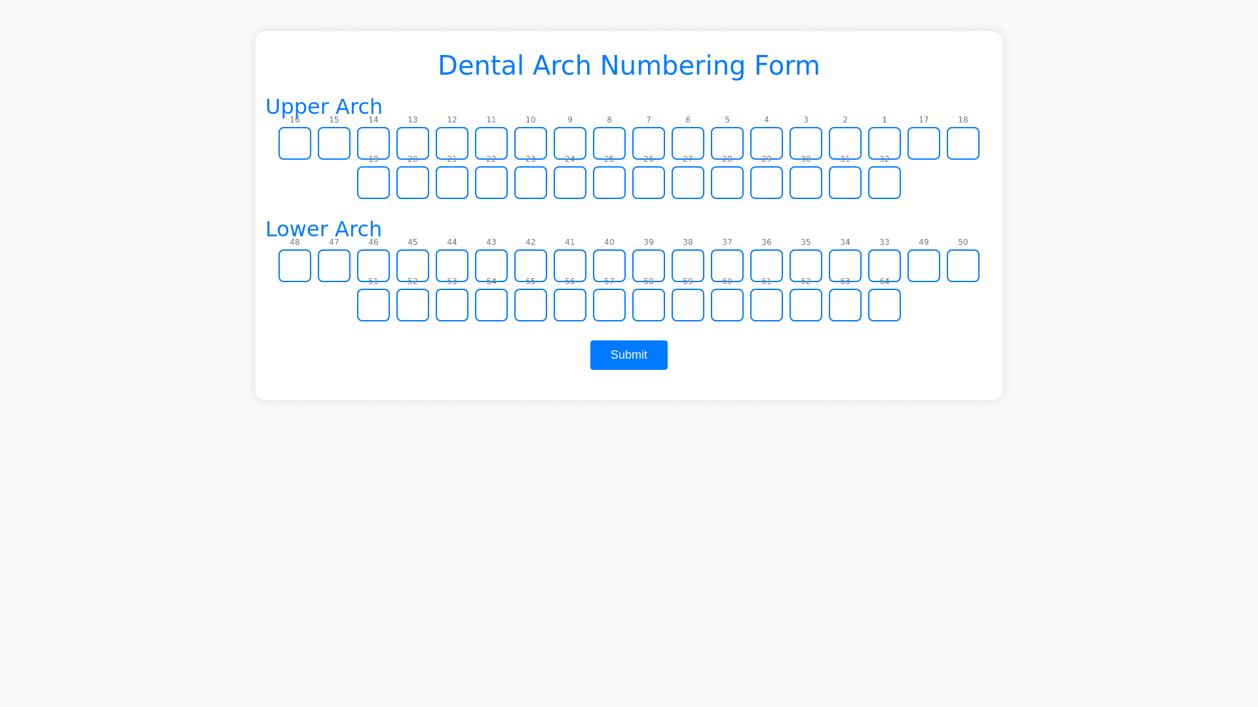Select the tooth 18 input field

963,143
